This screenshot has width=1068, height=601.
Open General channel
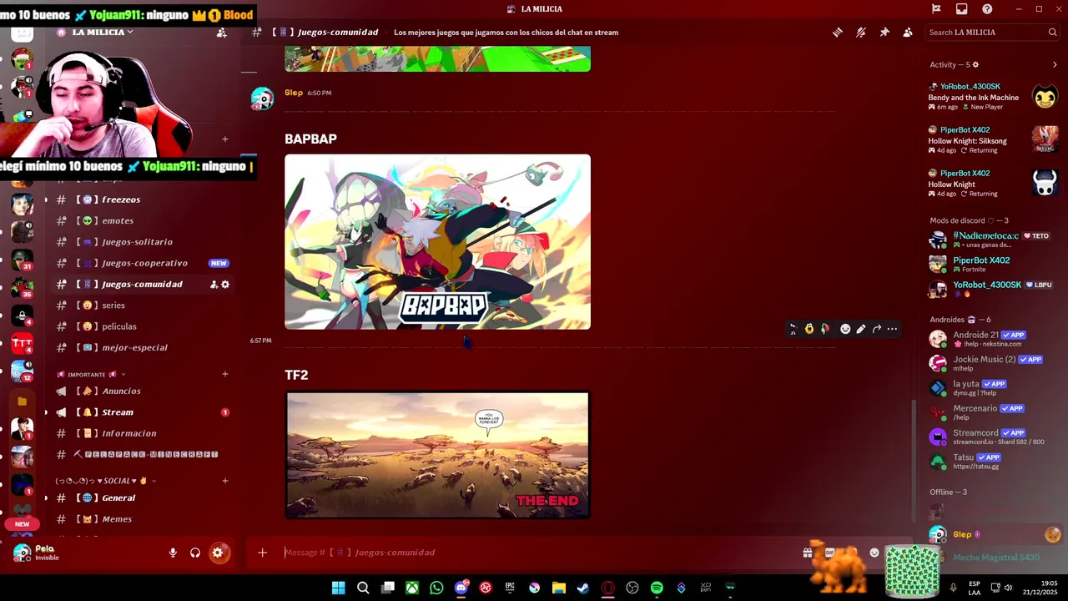click(142, 497)
